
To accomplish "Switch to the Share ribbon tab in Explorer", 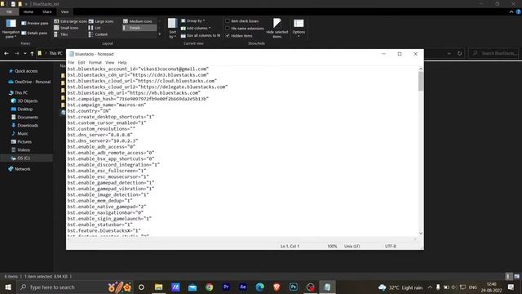I will pyautogui.click(x=47, y=11).
